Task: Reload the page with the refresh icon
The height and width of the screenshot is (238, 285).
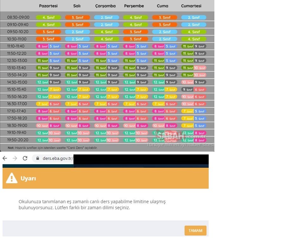Action: coord(25,158)
